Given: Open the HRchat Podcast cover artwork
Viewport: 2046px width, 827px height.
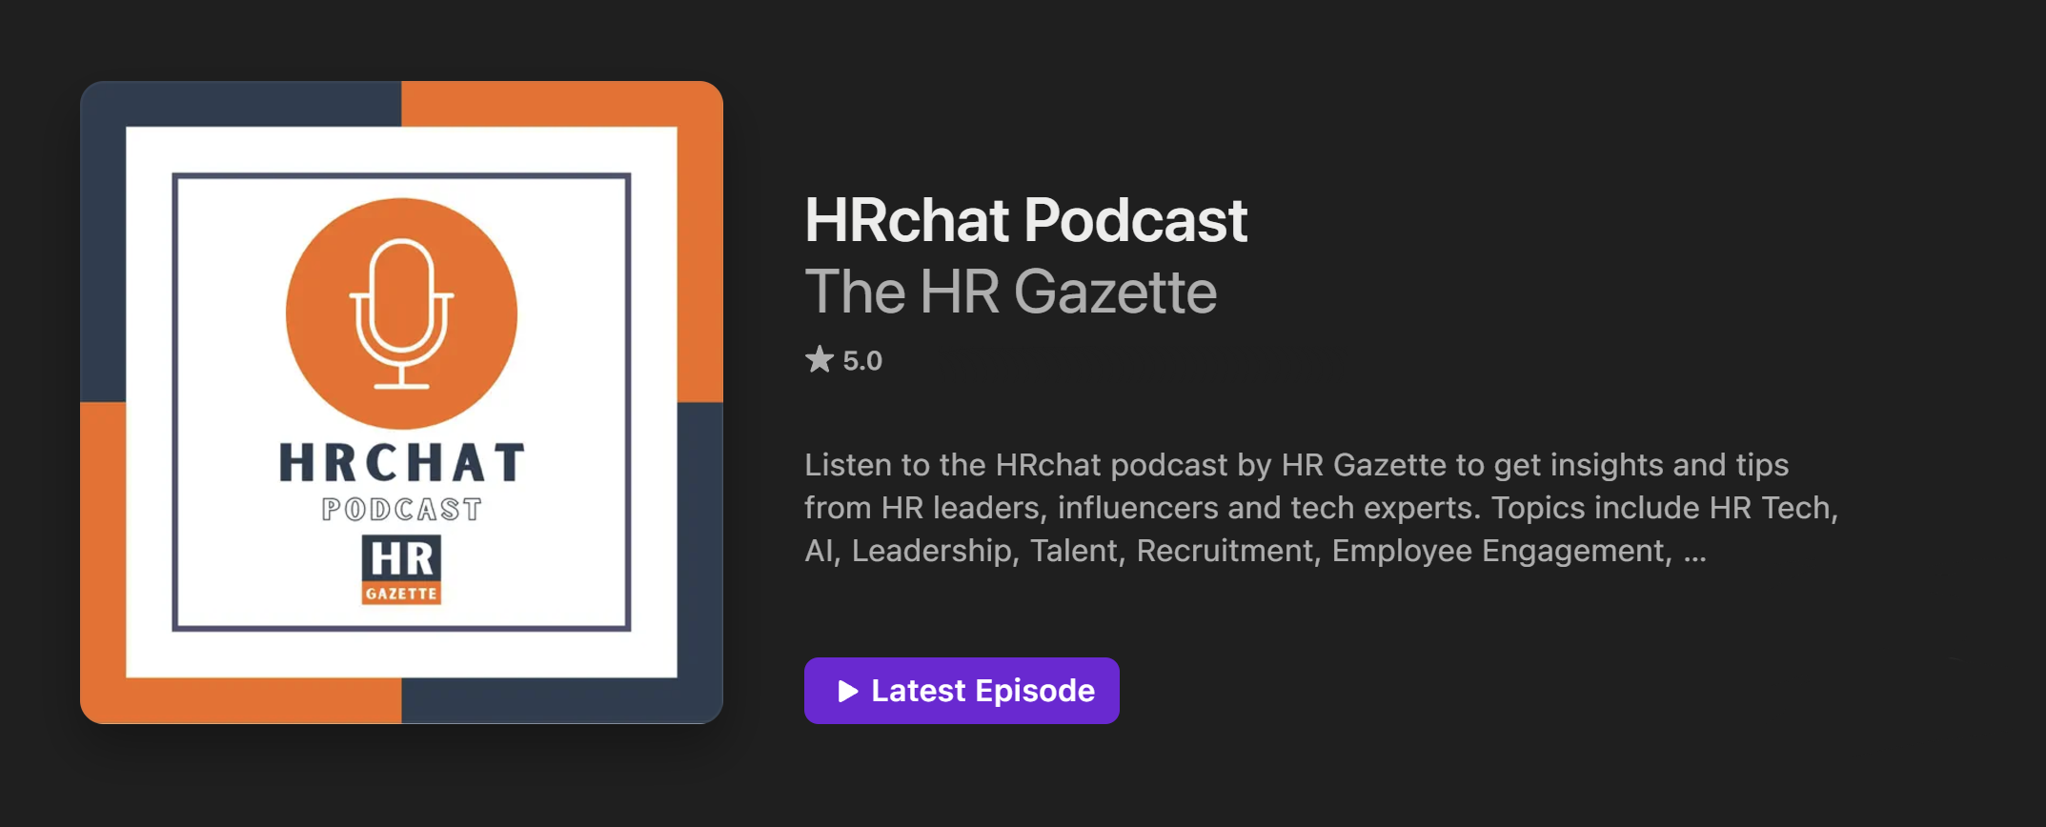Looking at the screenshot, I should 401,402.
